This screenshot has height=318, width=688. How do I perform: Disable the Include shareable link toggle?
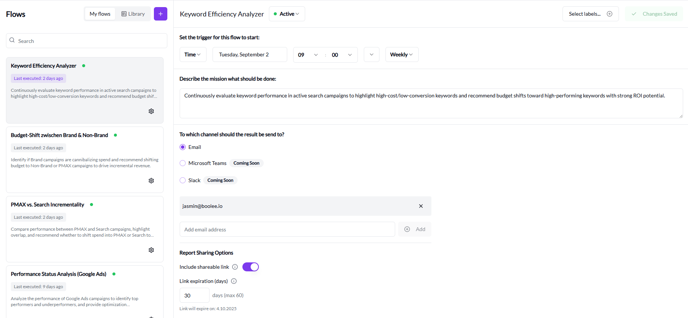coord(250,267)
